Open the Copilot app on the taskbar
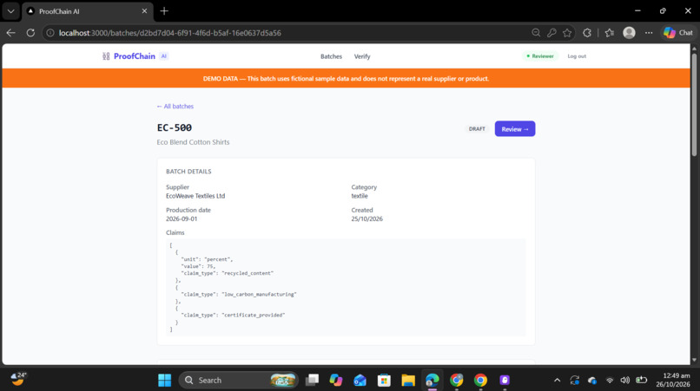Viewport: 700px width, 391px height. 336,380
